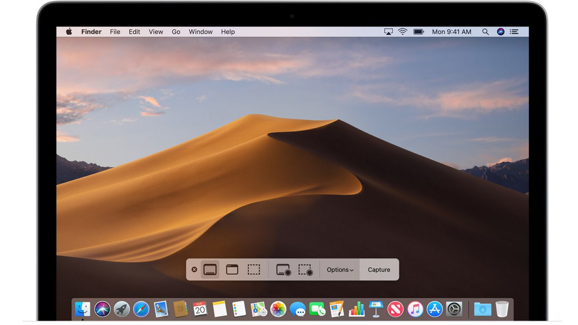Viewport: 578px width, 325px height.
Task: Select Capture Selected Portion mode
Action: tap(254, 269)
